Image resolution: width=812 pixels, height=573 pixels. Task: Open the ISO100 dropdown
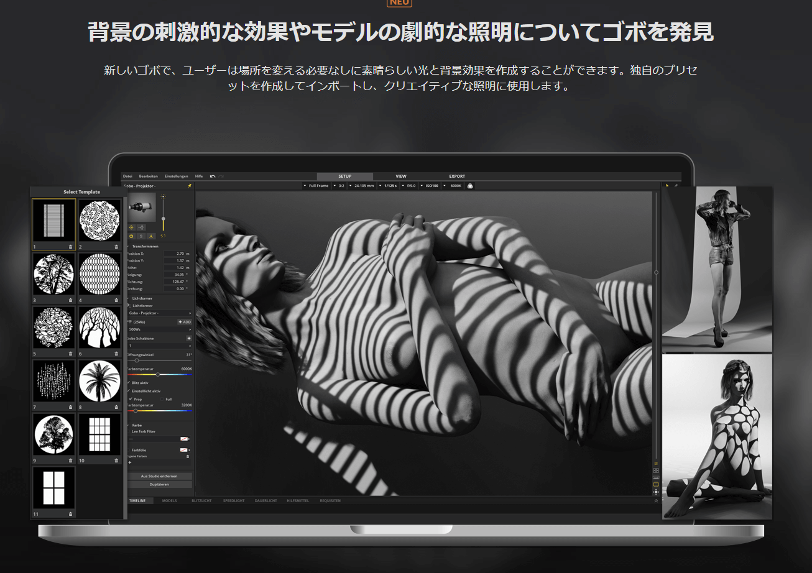tap(431, 186)
